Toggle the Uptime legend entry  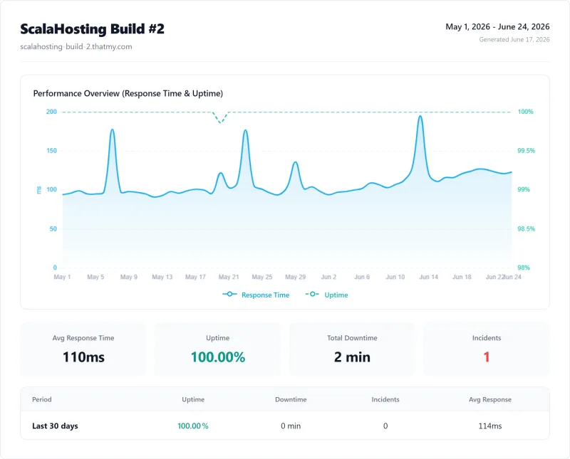(326, 295)
